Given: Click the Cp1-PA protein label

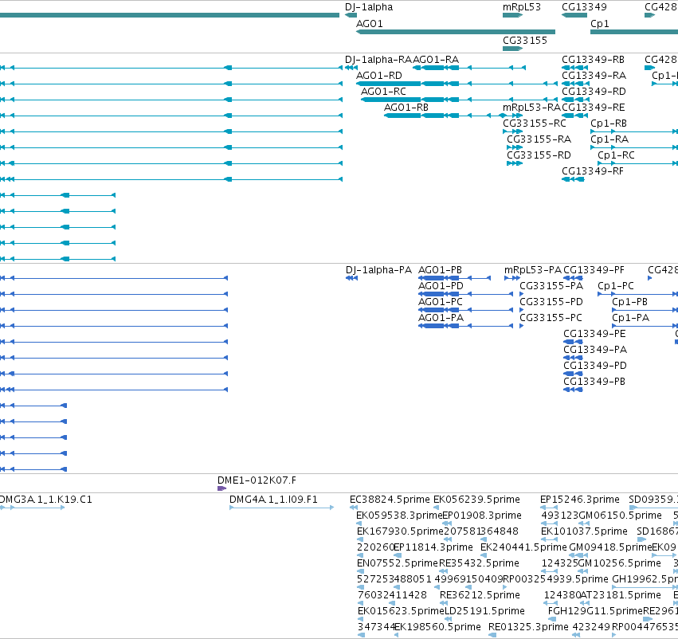Looking at the screenshot, I should [x=630, y=318].
